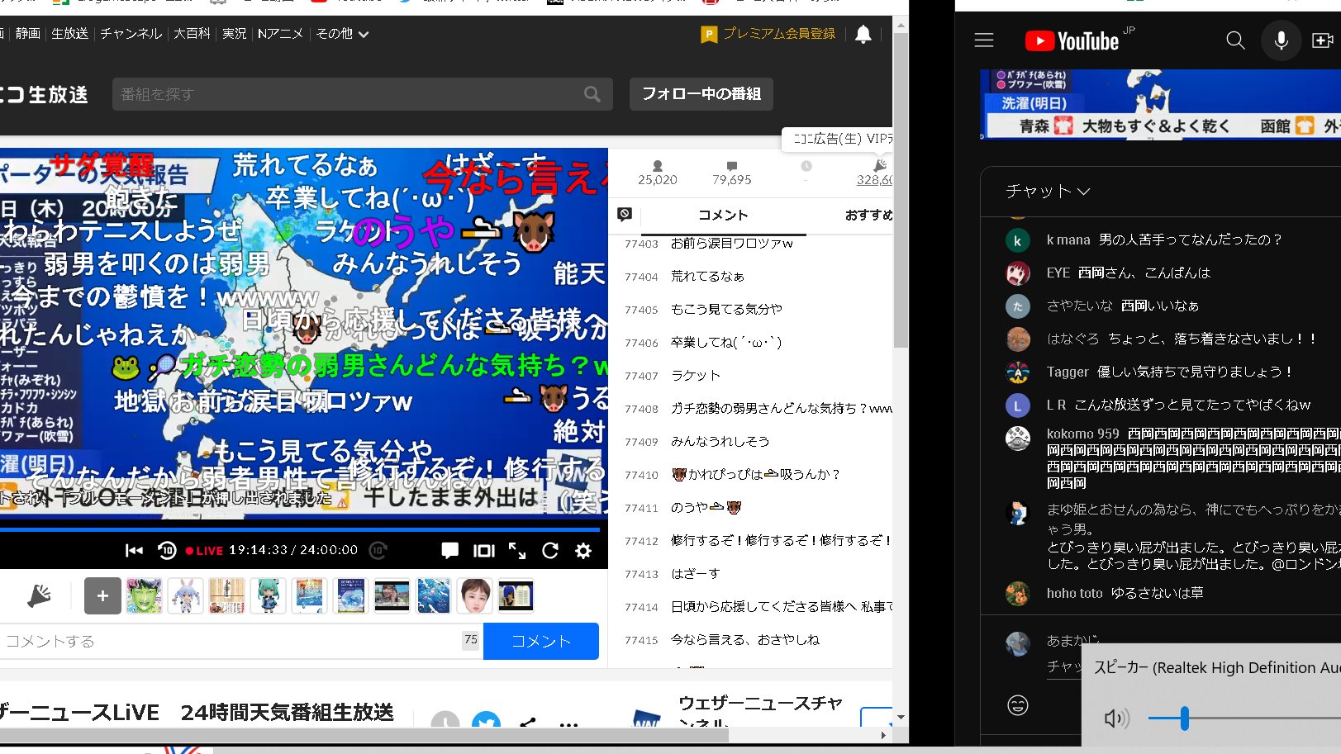The width and height of the screenshot is (1341, 754).
Task: Reload the Niconico live player
Action: pos(550,551)
